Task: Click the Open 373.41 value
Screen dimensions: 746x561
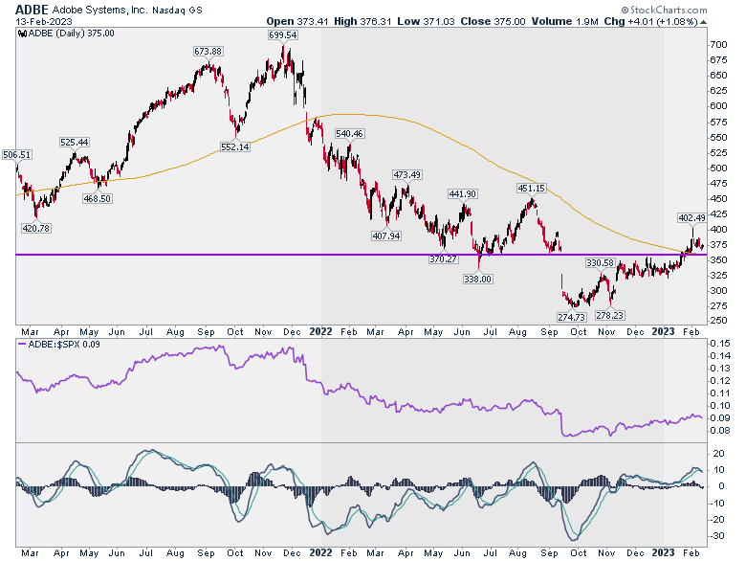Action: [297, 22]
